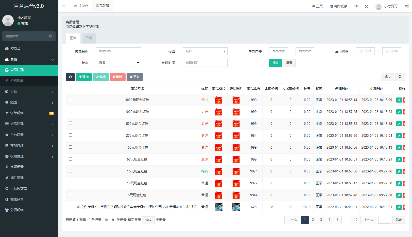Focus the 创建时间 filter input
Viewport: 412px width, 237px height.
[x=205, y=63]
